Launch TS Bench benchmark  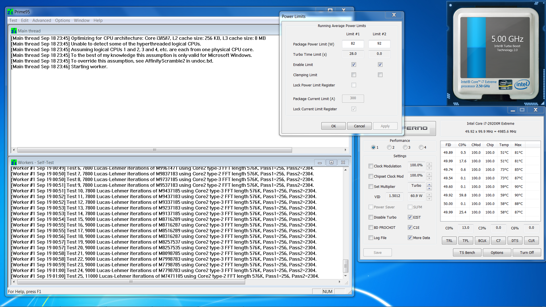pyautogui.click(x=467, y=252)
